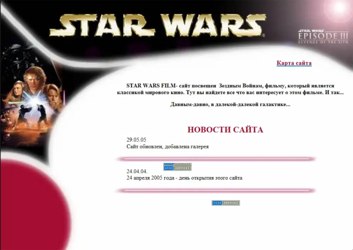Viewport: 353px width, 250px height.
Task: Click the pink divider below the gallery news
Action: [x=216, y=159]
